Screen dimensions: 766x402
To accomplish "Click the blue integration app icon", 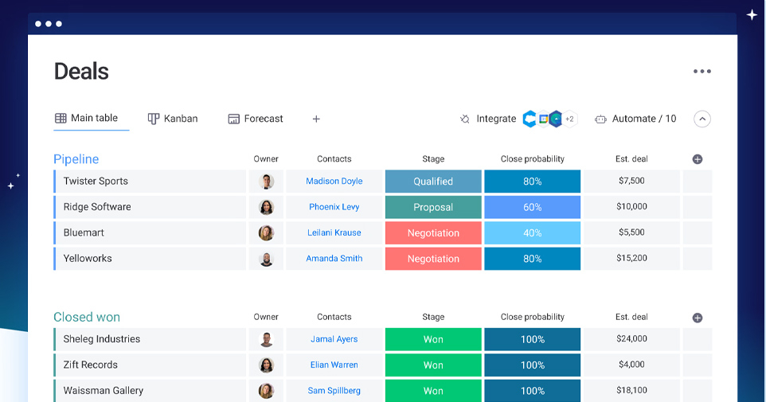I will click(x=530, y=119).
